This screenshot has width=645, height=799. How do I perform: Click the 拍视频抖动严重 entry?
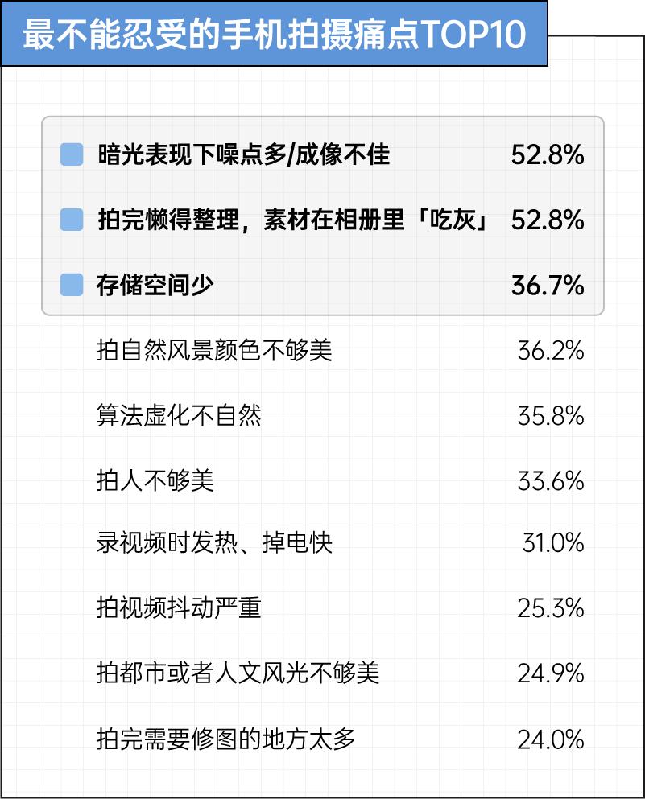[179, 608]
